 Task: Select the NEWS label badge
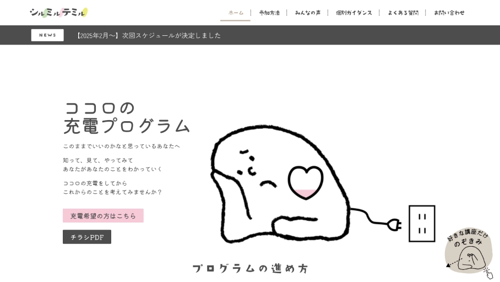[x=47, y=35]
